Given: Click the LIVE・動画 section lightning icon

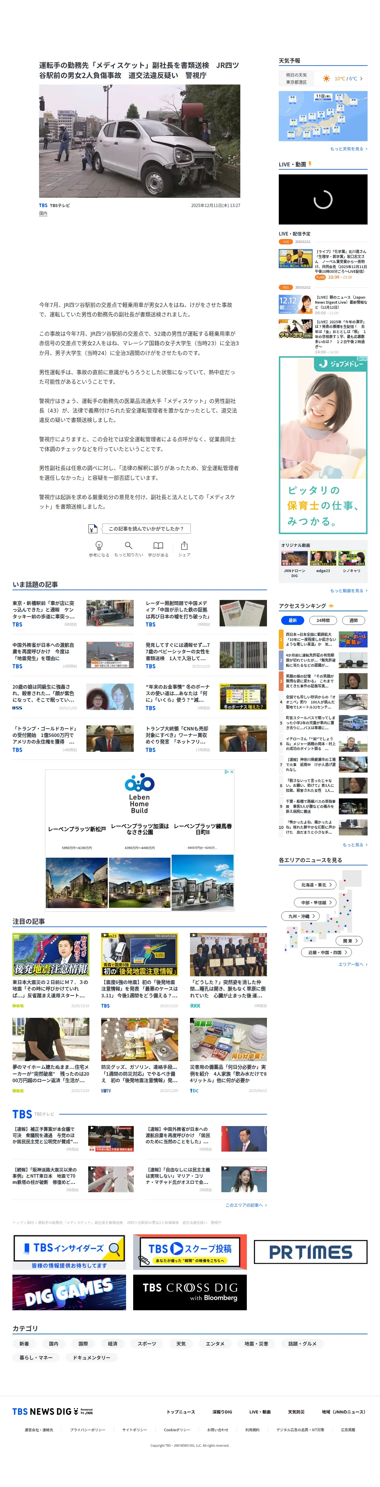Looking at the screenshot, I should 310,164.
